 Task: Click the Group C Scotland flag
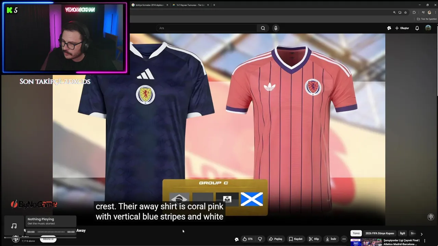point(252,199)
